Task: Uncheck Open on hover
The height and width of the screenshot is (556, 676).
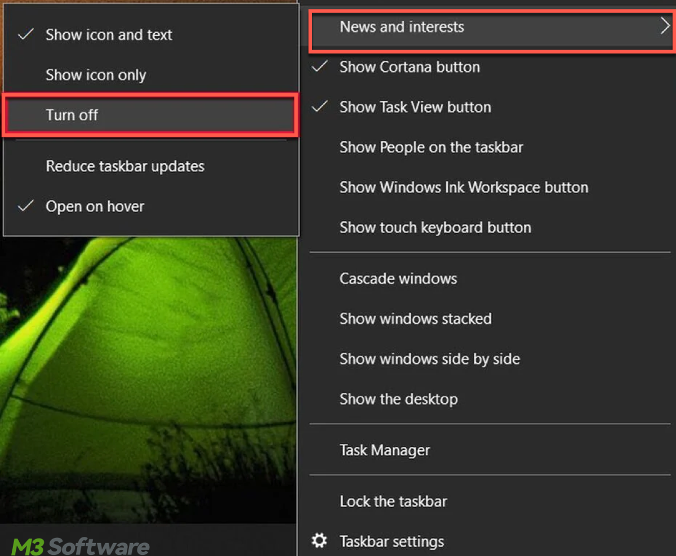Action: click(151, 207)
